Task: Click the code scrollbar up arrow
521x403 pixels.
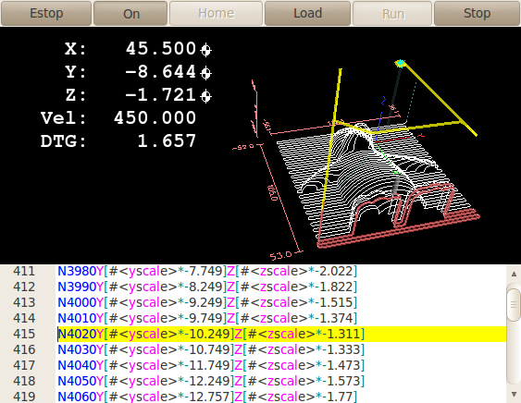Action: coord(514,274)
